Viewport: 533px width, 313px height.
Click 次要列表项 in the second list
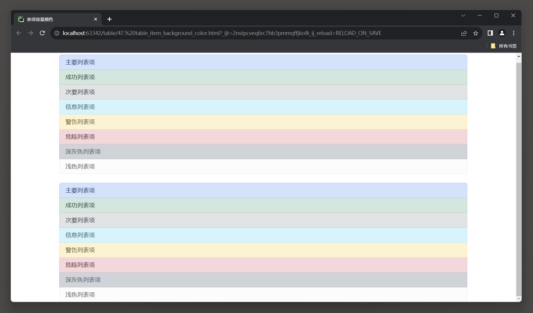263,220
